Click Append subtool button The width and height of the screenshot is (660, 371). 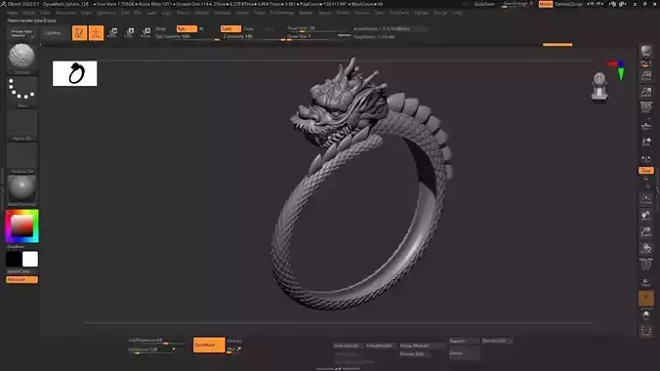click(x=465, y=341)
